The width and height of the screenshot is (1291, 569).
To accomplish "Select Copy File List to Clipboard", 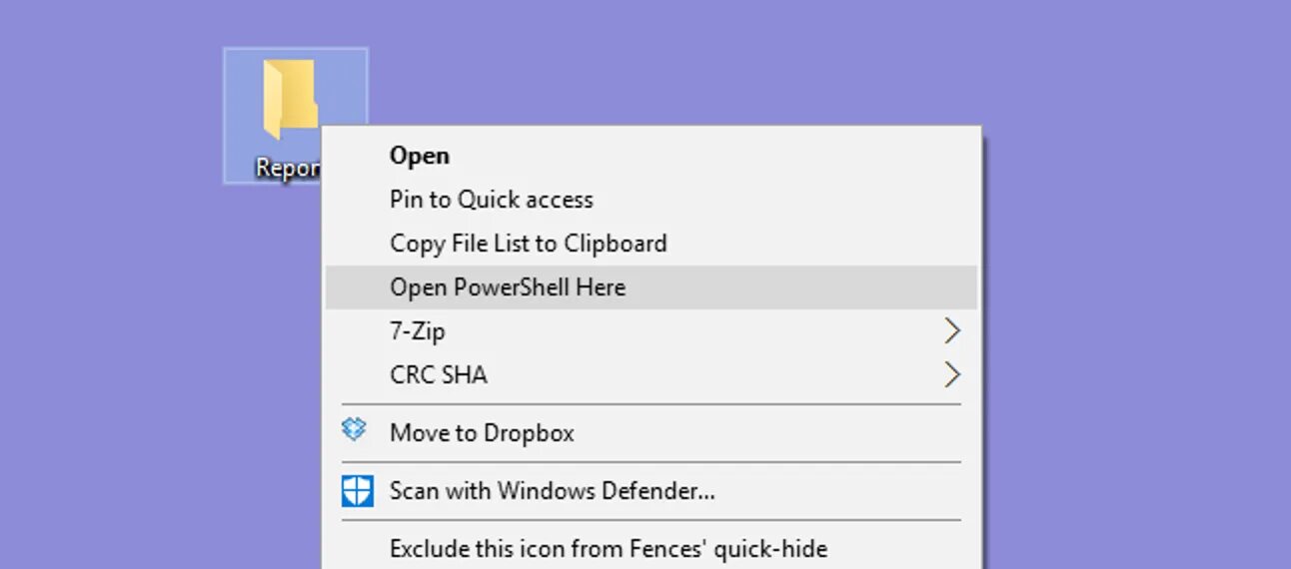I will pyautogui.click(x=528, y=244).
